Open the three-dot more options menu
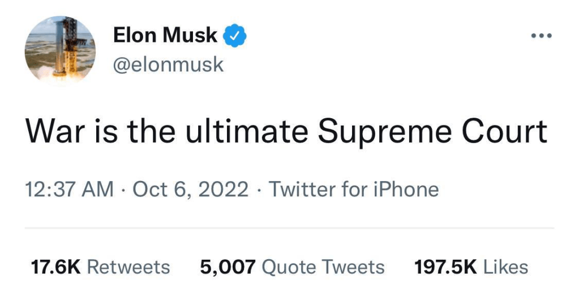This screenshot has height=288, width=579. coord(541,36)
